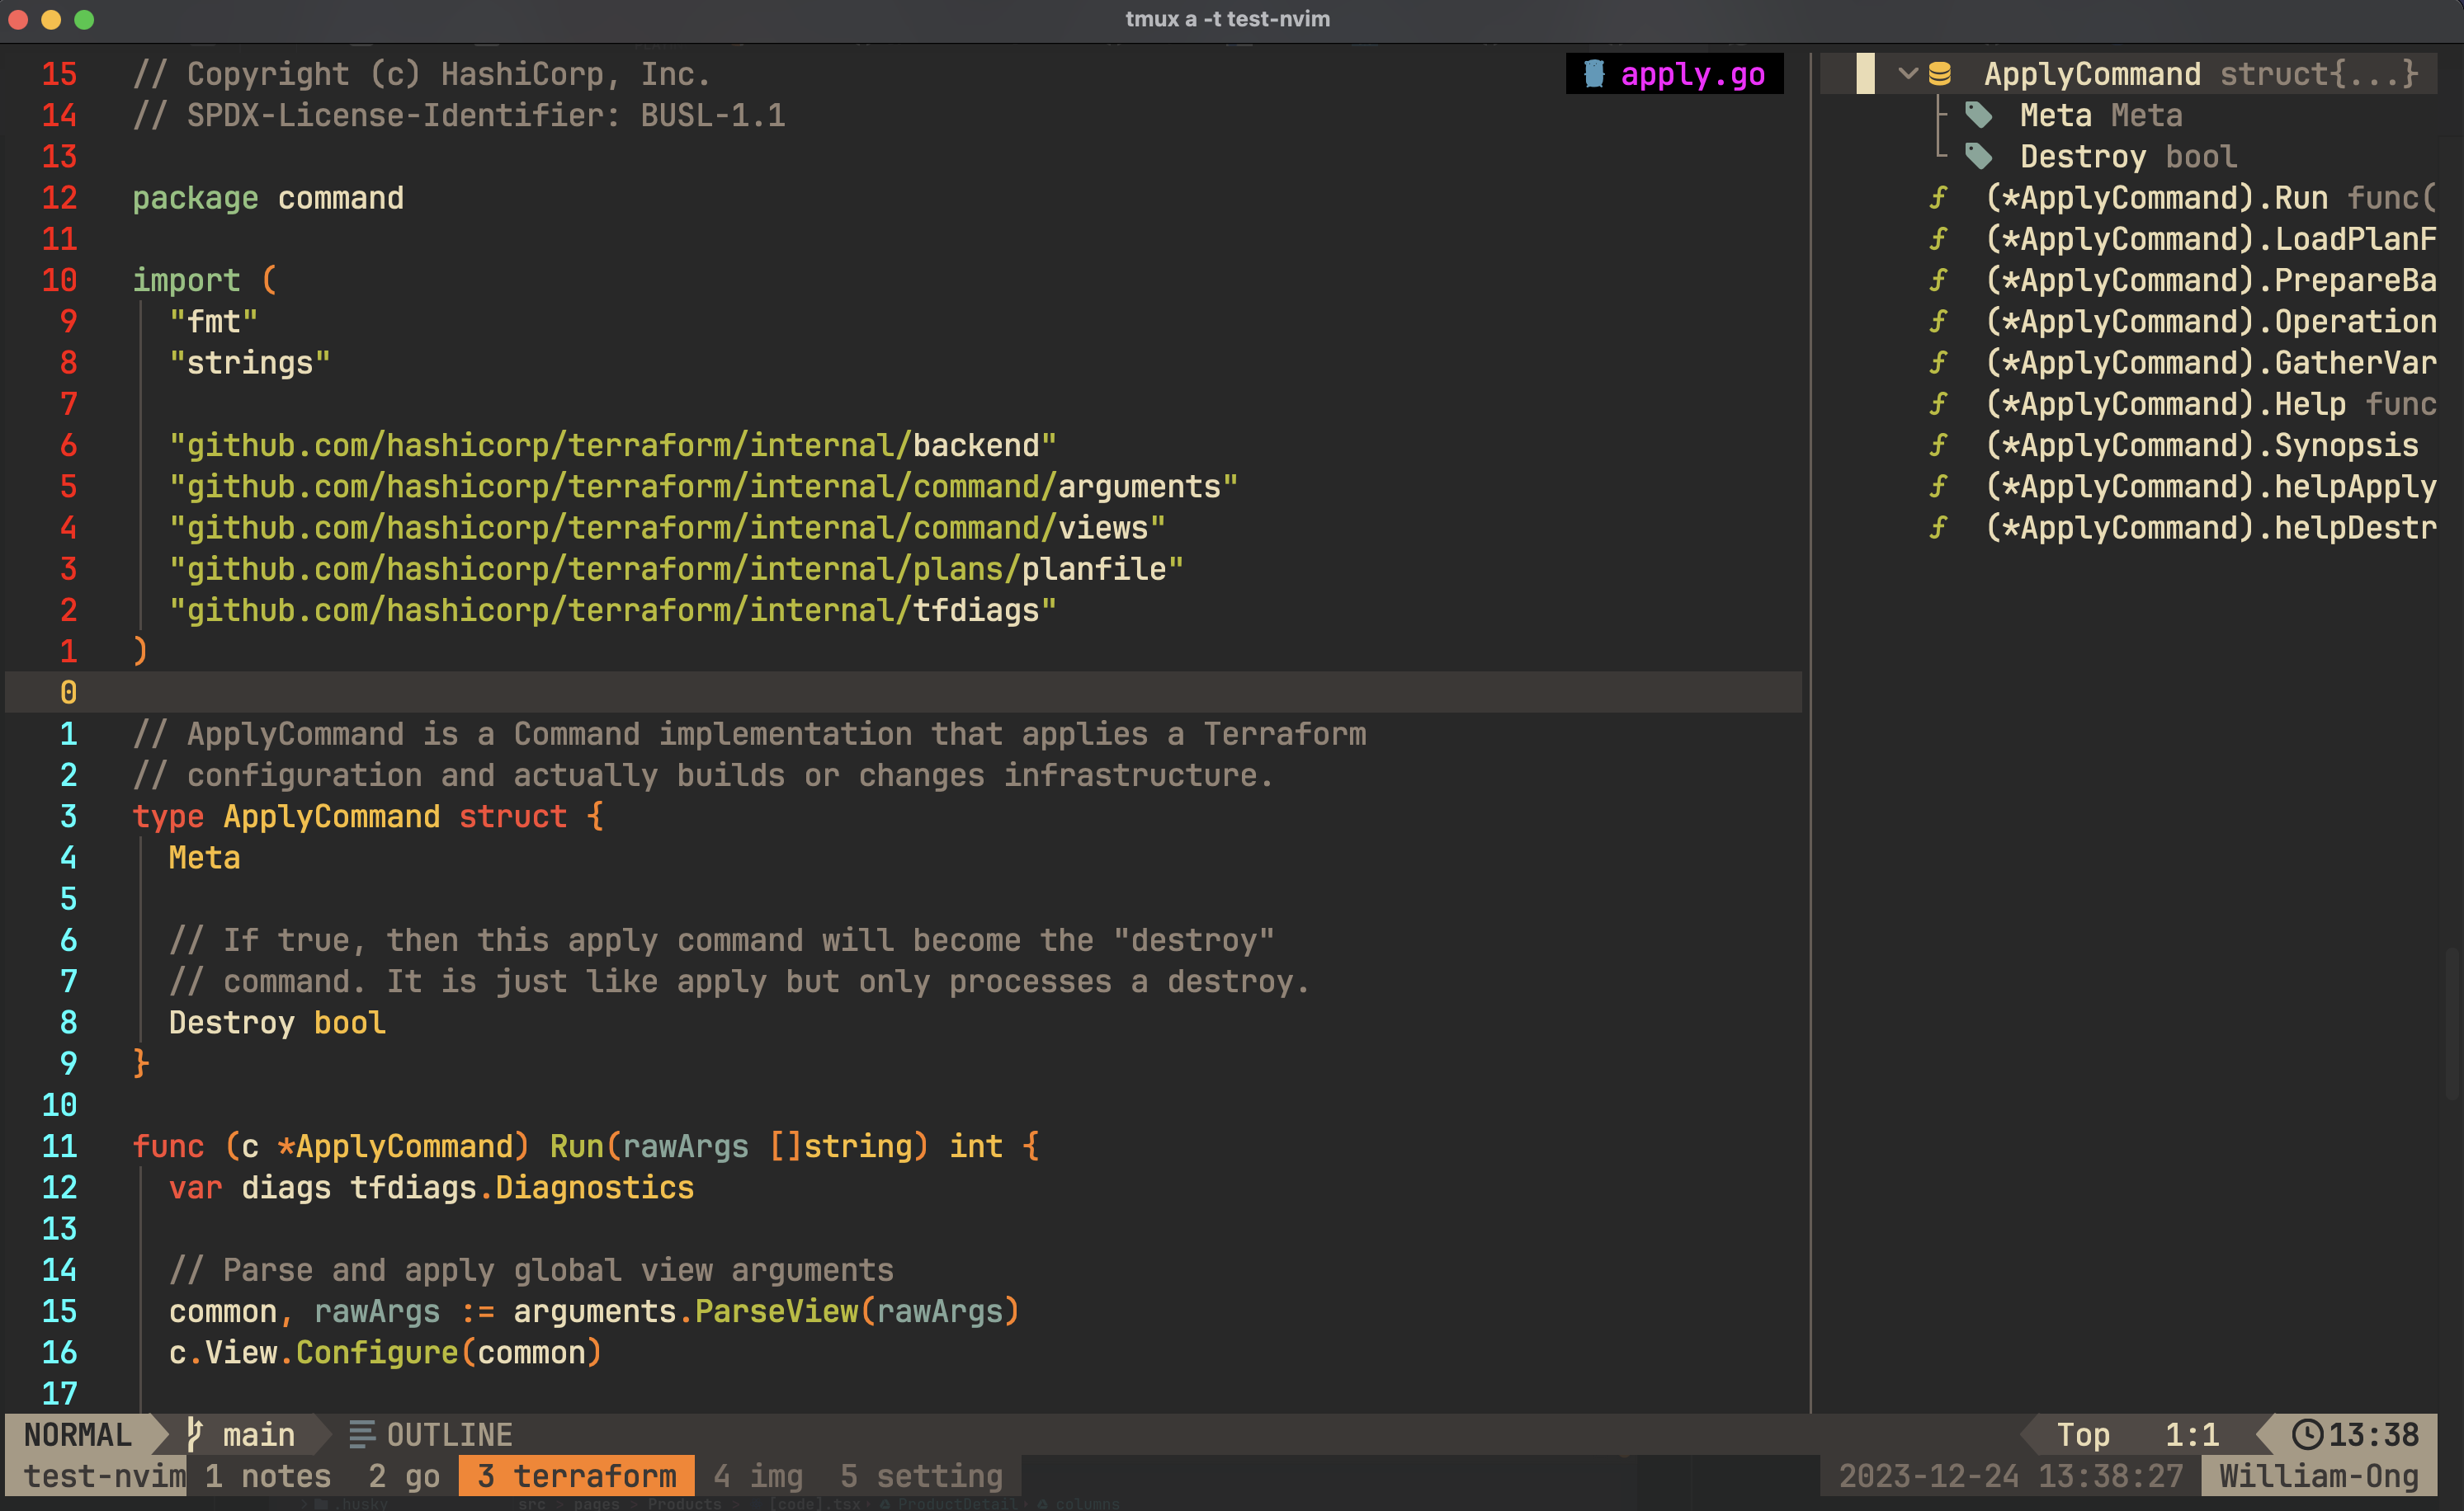Click the apply.go filename label
2464x1511 pixels.
click(1692, 74)
